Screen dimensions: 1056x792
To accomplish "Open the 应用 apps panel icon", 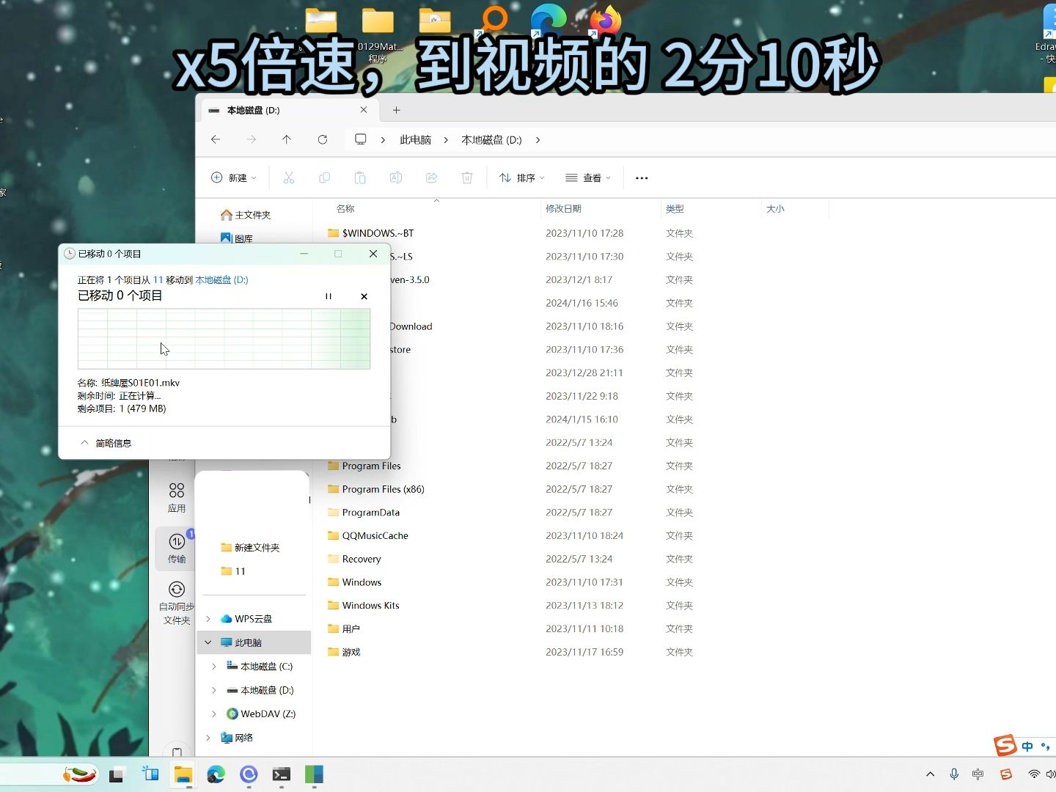I will 176,496.
